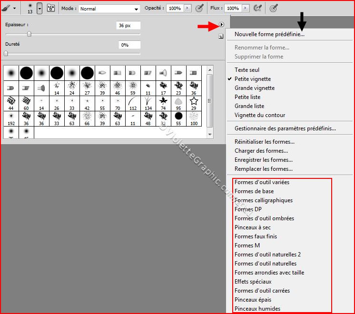Click the Dureté 0% input field

(x=129, y=45)
